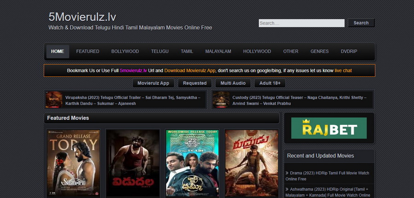Open the Grand Release Today movie poster
The height and width of the screenshot is (198, 414).
[74, 163]
